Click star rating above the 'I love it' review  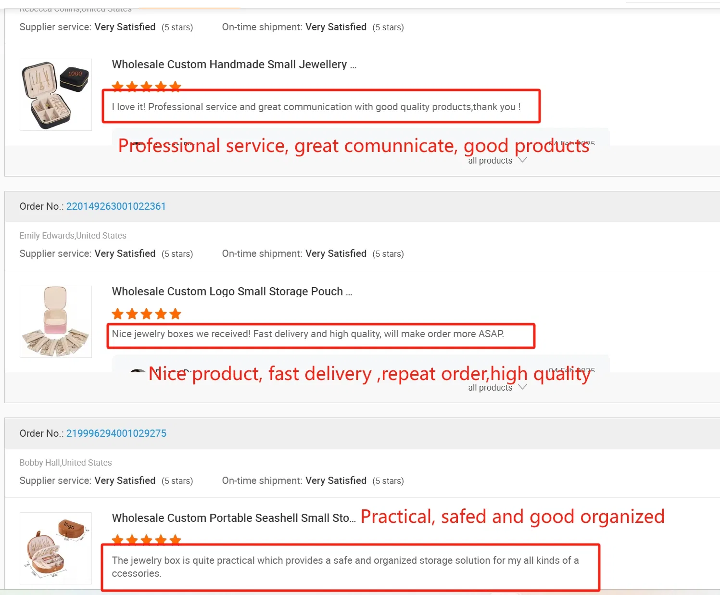(x=146, y=87)
